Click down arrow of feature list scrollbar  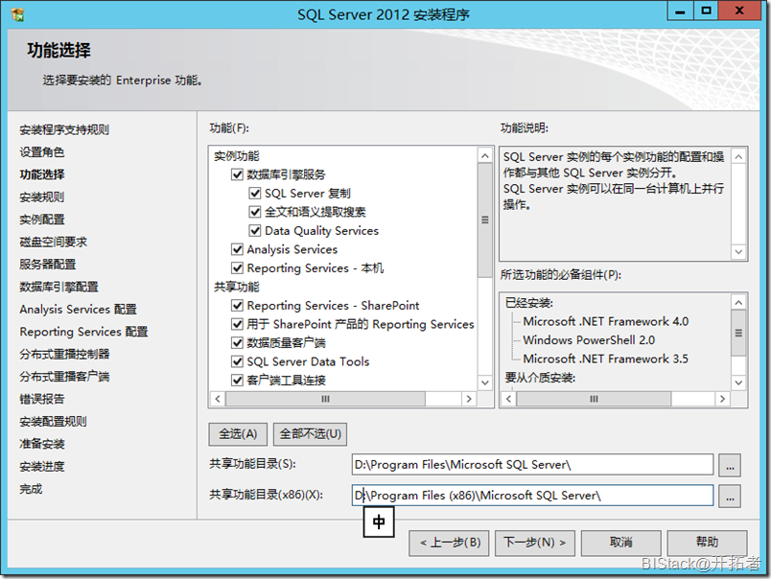click(x=485, y=382)
